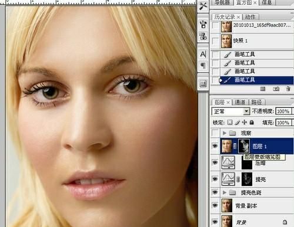Open the 填充 slider arrow
The height and width of the screenshot is (227, 294).
[x=293, y=123]
